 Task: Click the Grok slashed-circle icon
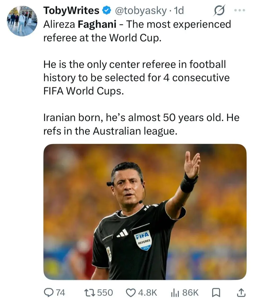pyautogui.click(x=219, y=10)
